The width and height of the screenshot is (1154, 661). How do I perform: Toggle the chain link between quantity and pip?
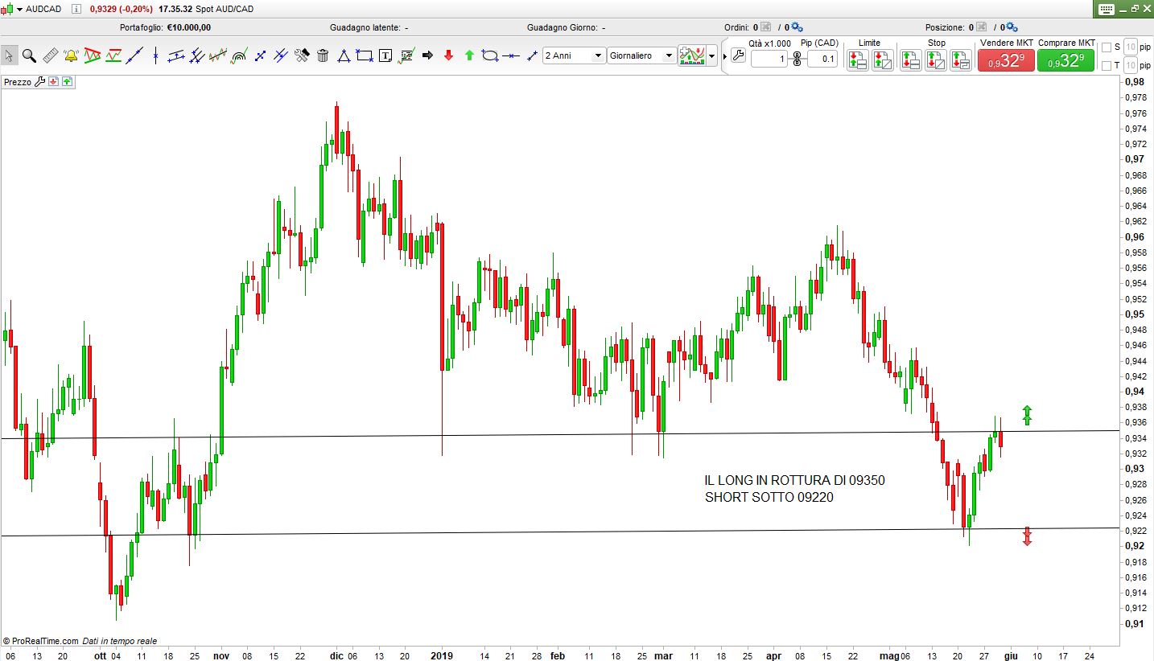(x=797, y=59)
